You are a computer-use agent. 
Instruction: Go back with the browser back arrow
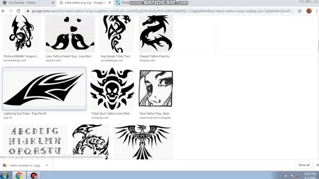pyautogui.click(x=3, y=11)
